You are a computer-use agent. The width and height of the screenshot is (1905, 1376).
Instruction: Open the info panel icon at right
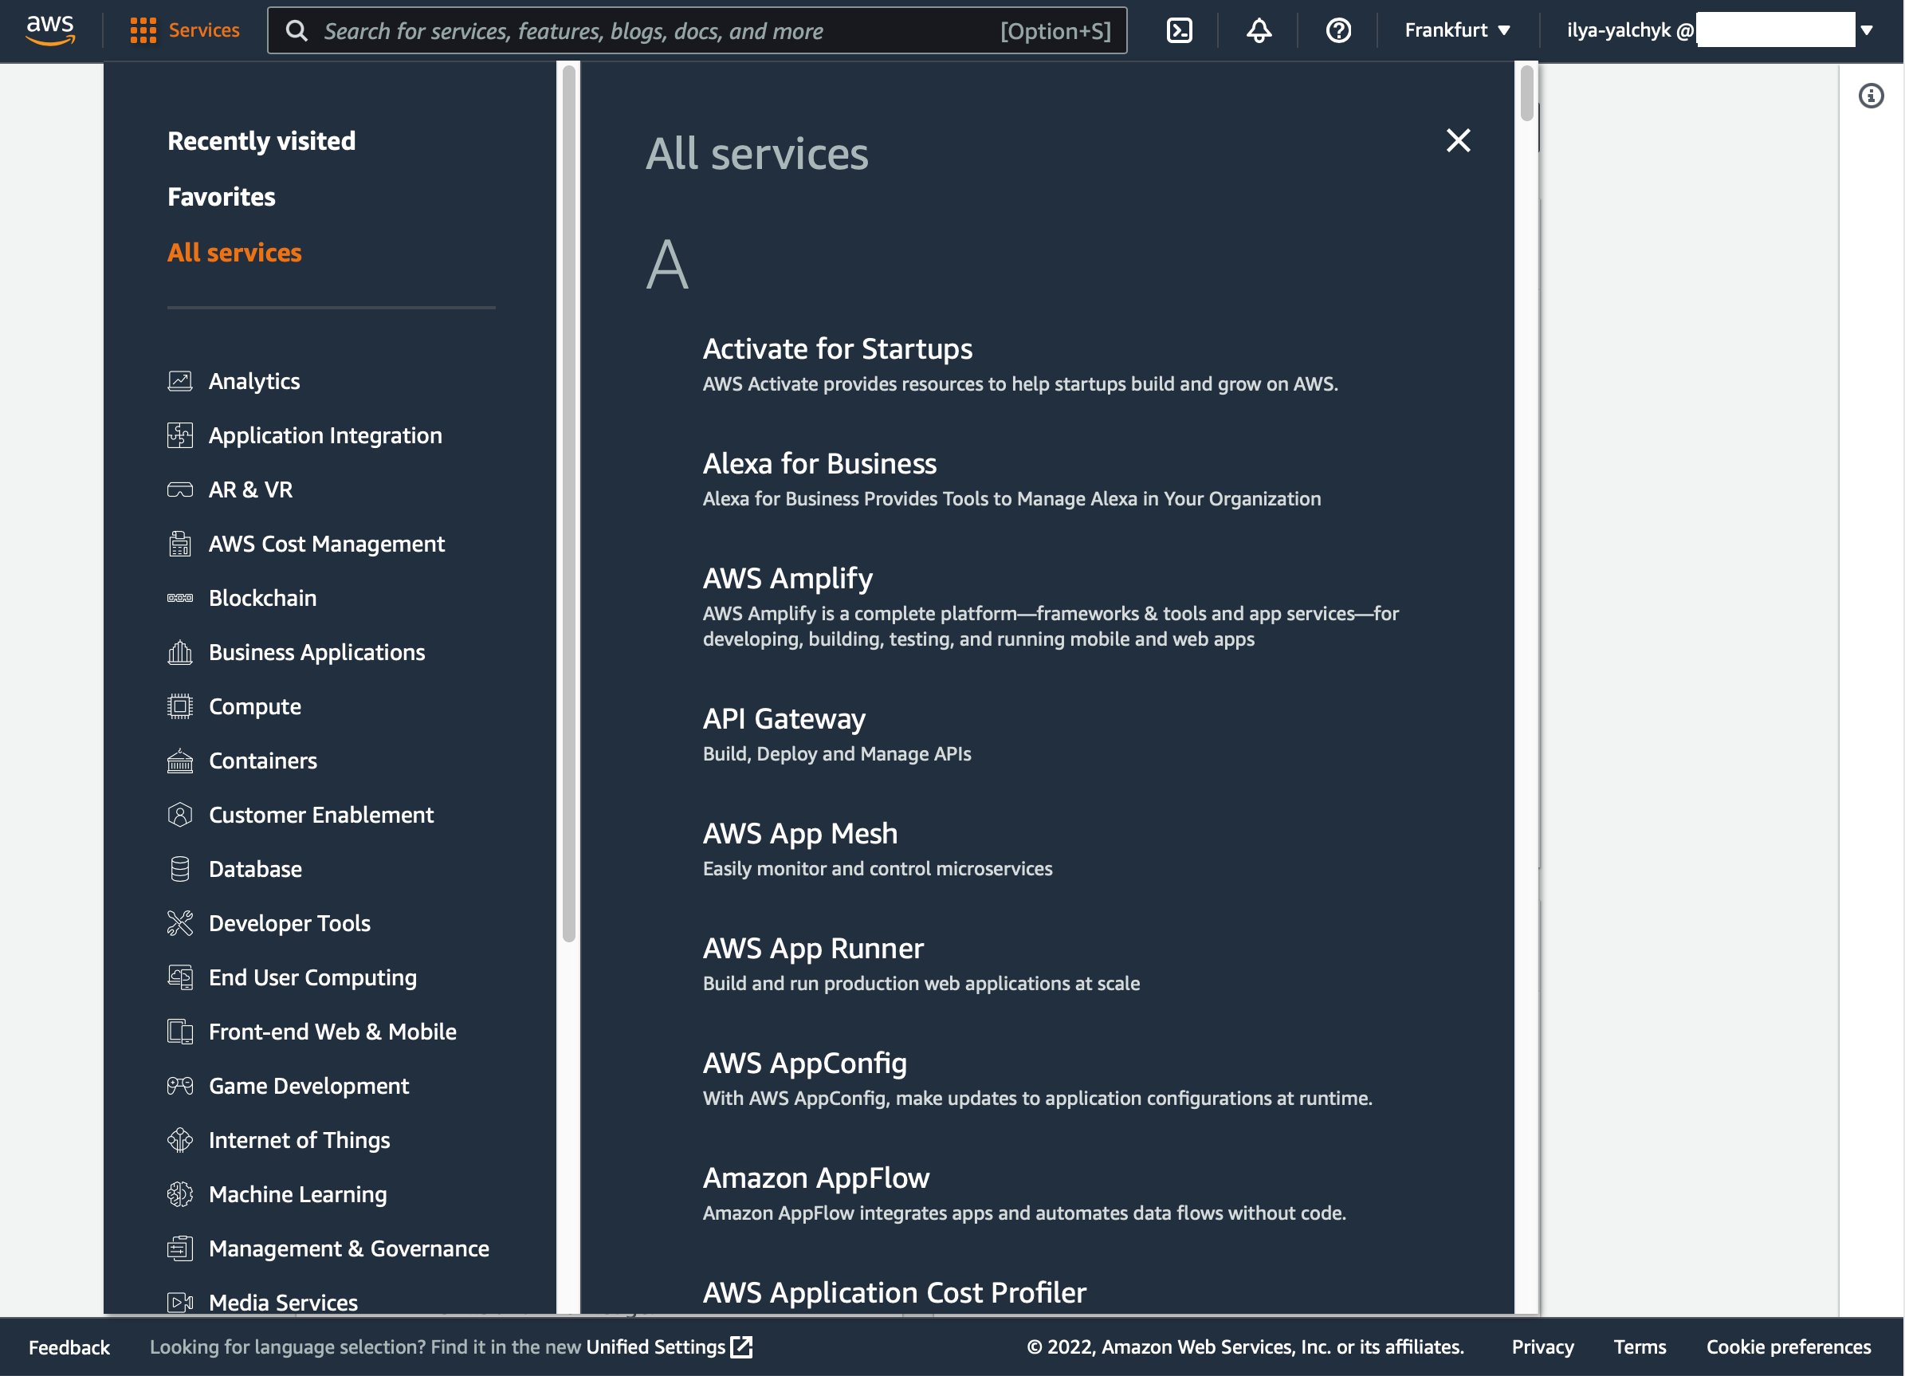coord(1871,96)
